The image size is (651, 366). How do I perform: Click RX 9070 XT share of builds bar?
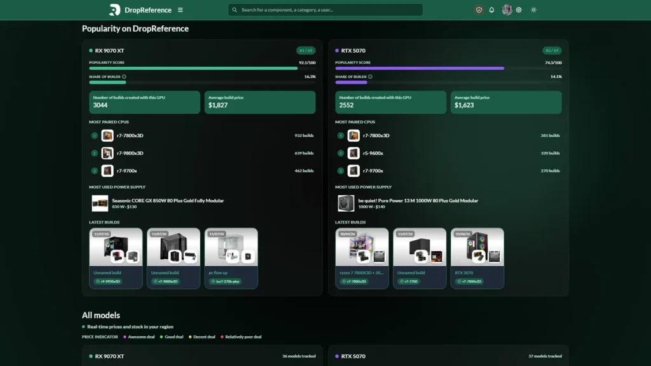point(202,82)
